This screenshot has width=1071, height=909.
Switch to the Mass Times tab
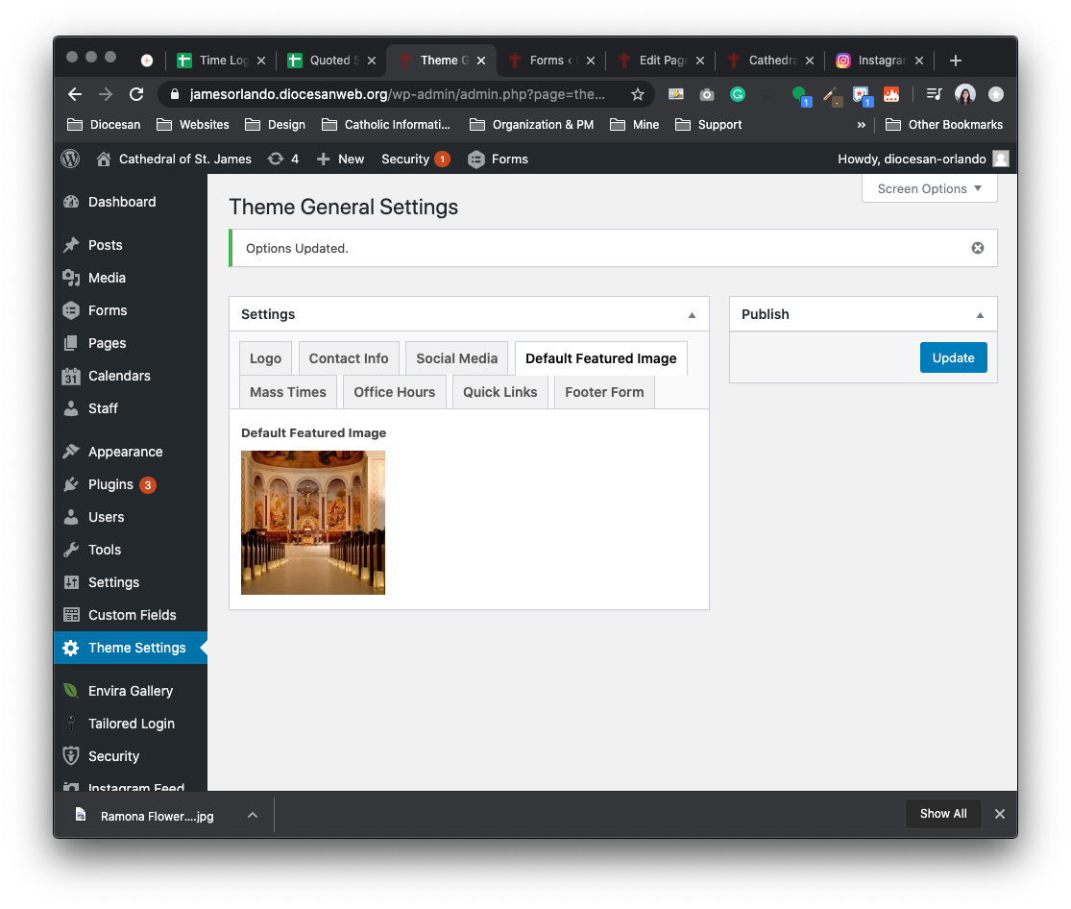tap(287, 392)
